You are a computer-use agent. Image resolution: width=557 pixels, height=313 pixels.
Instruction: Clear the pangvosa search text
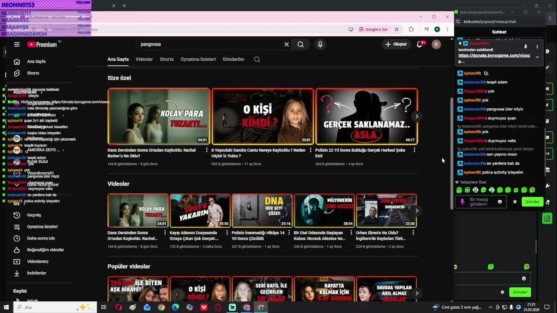click(286, 44)
